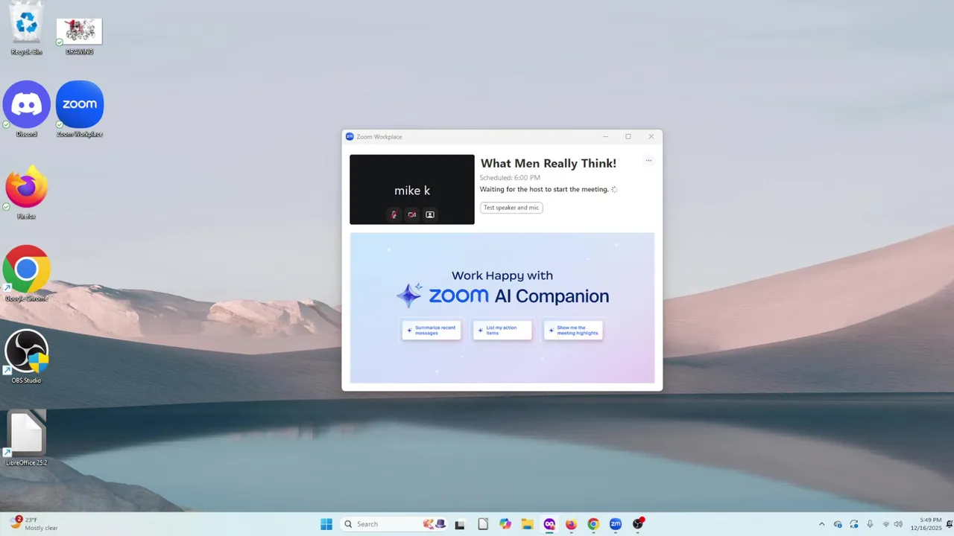
Task: Select Show me the meeting highlights suggestion
Action: pos(573,331)
